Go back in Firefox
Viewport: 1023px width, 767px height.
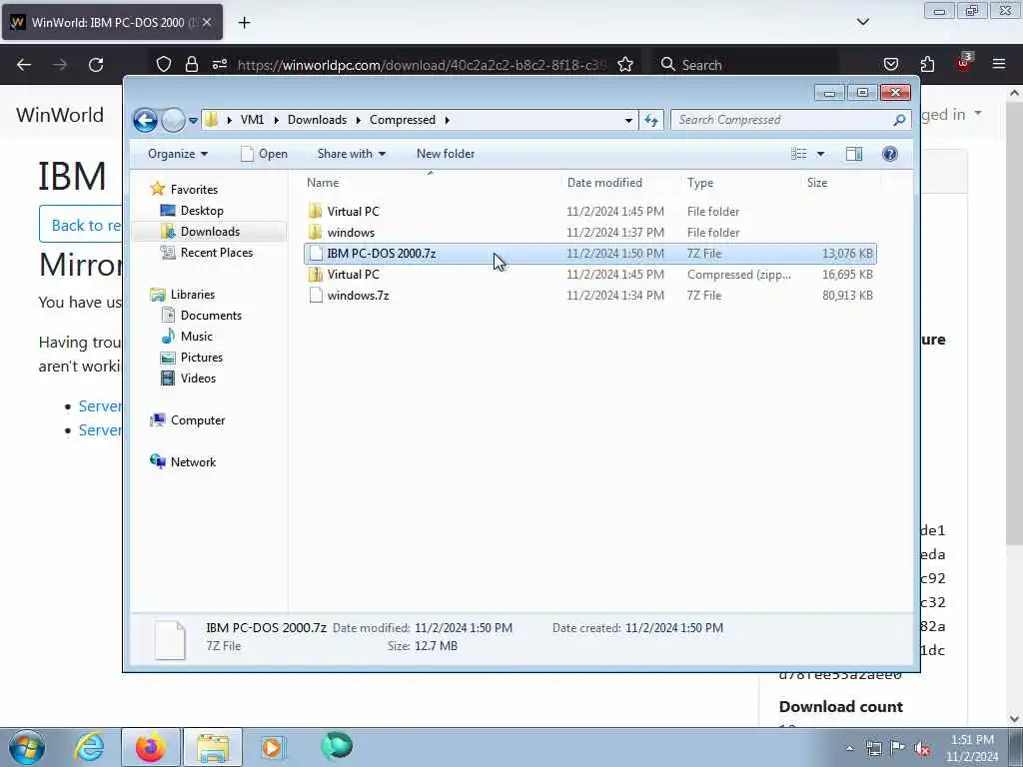pyautogui.click(x=24, y=65)
